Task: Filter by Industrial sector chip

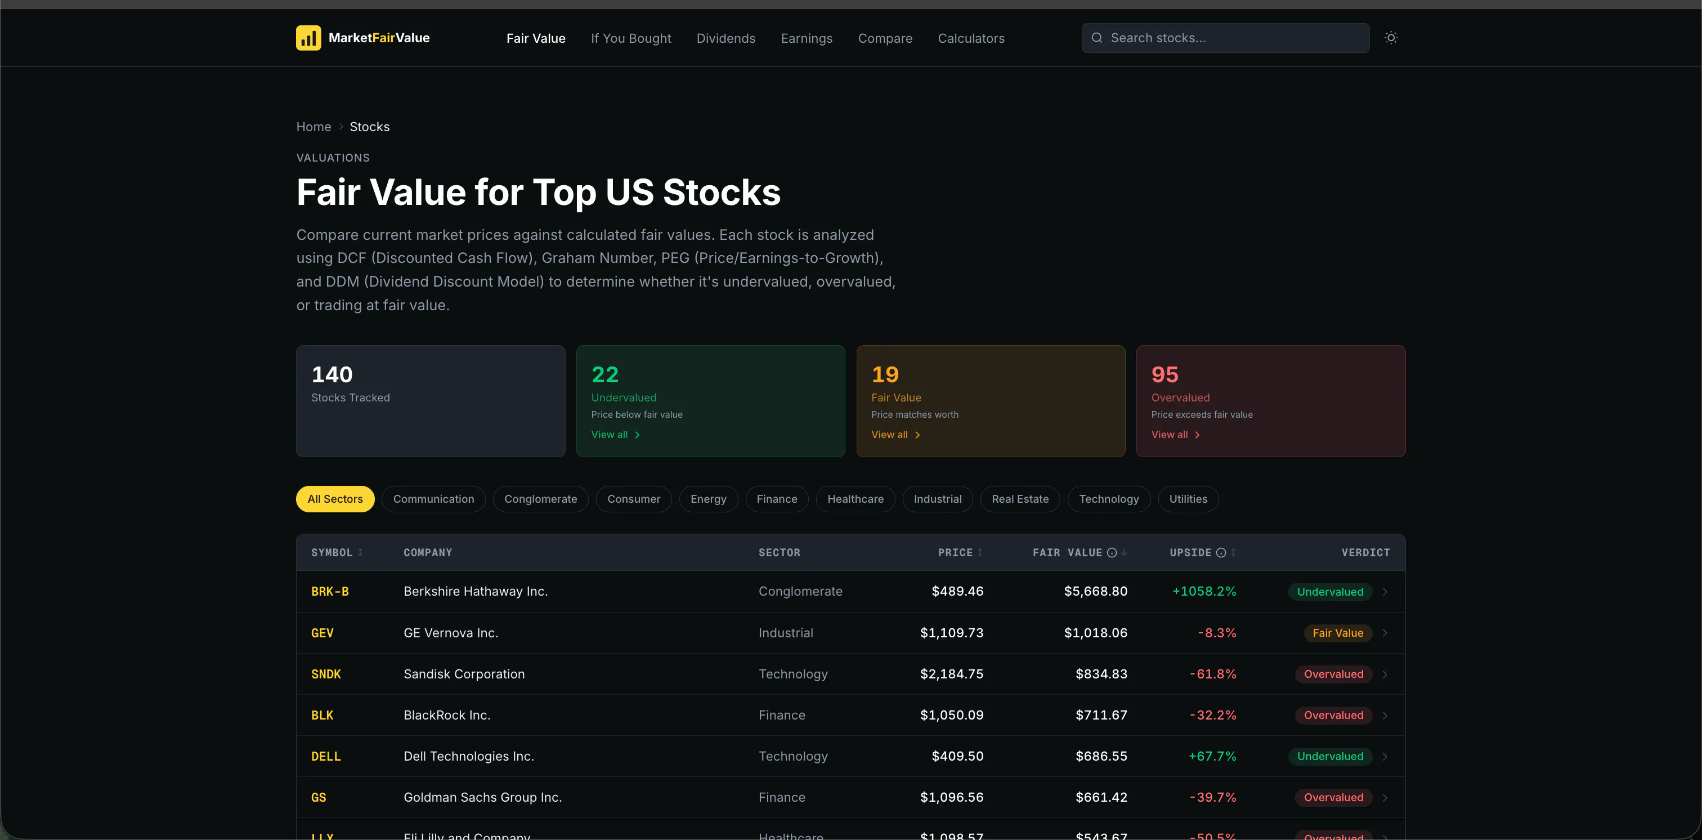Action: tap(938, 499)
